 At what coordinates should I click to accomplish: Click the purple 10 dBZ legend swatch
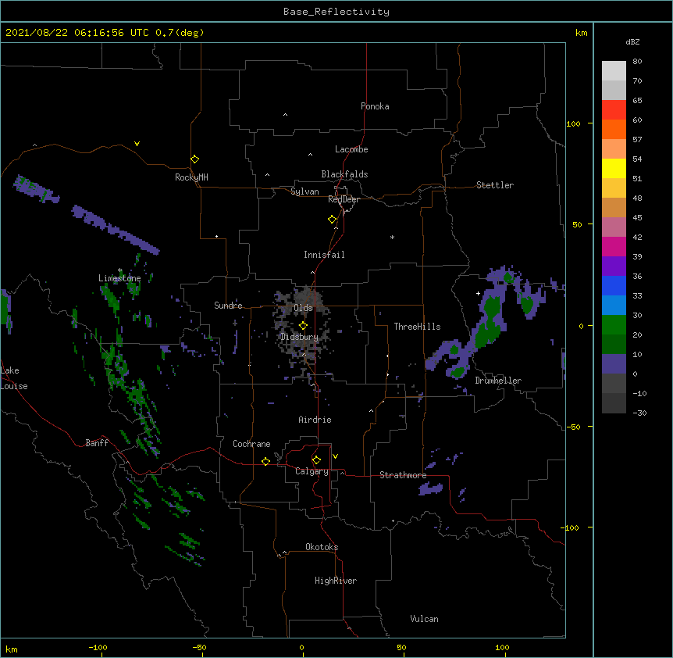coord(614,364)
